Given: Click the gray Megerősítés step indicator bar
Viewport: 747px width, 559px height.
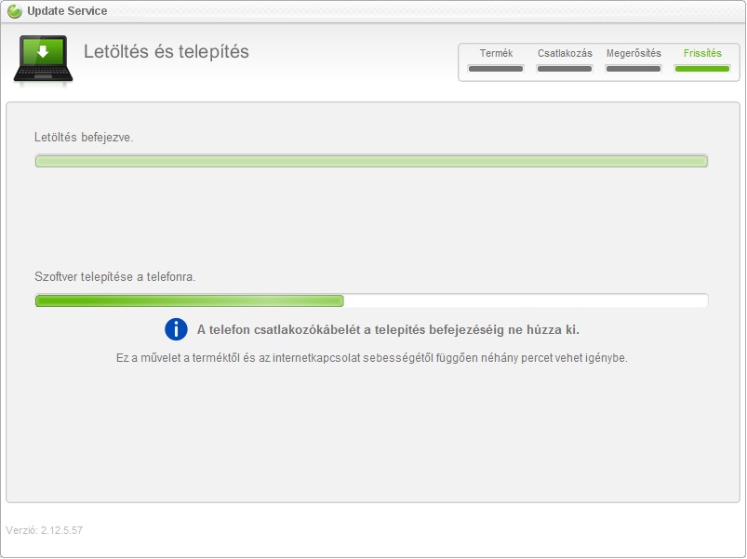Looking at the screenshot, I should 634,69.
